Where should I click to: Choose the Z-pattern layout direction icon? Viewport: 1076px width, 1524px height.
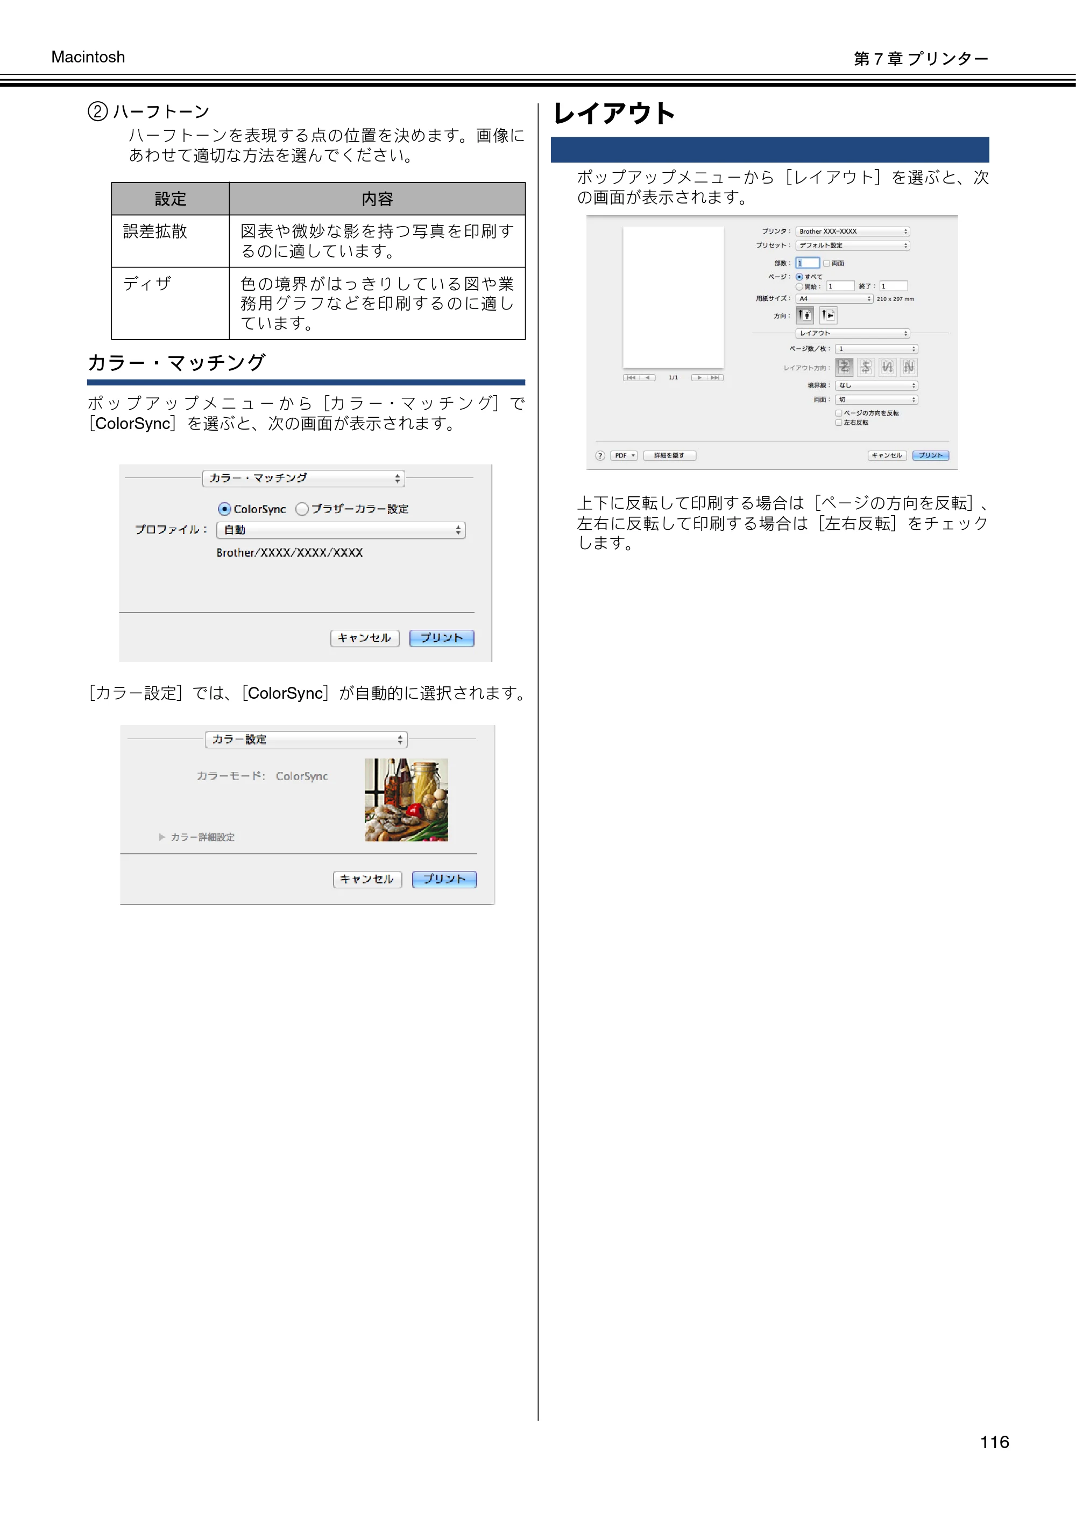(844, 367)
